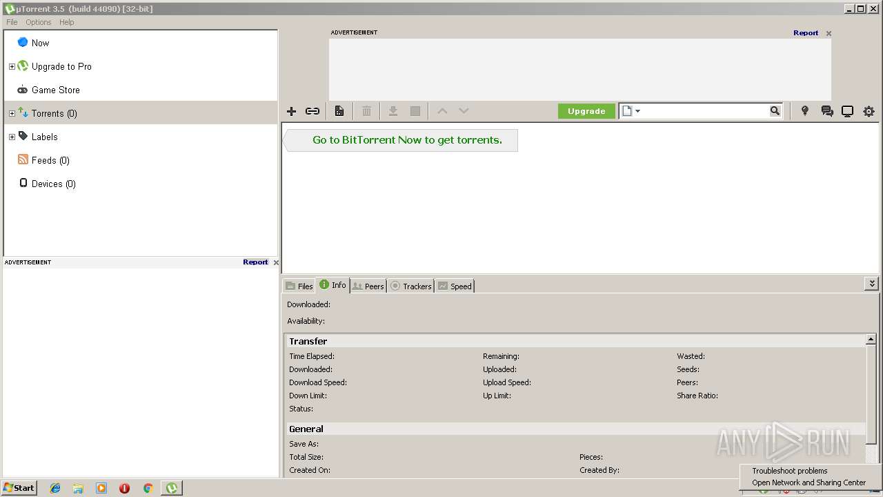Switch to the Speed tab
883x497 pixels.
(x=455, y=286)
